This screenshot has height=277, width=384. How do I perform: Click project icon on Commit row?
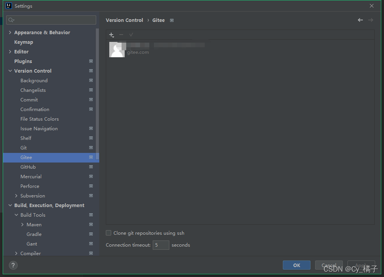(91, 100)
